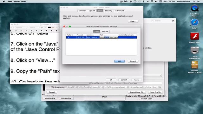Open the launcher Profile selector dropdown
The height and width of the screenshot is (114, 203).
tap(61, 95)
